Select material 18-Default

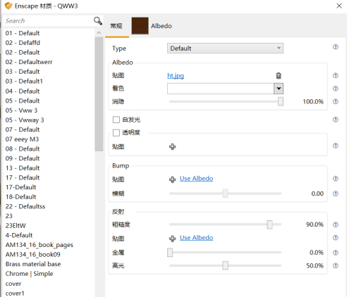tap(21, 197)
